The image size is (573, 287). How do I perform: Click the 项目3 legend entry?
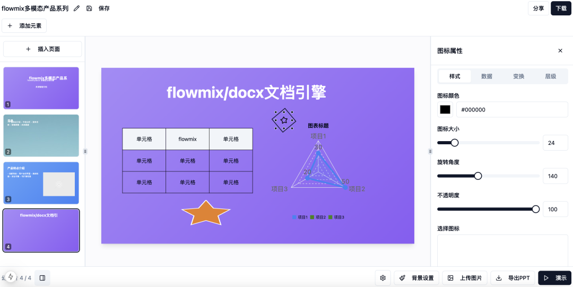336,217
